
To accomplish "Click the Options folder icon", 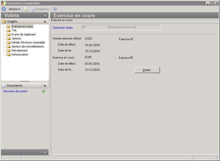I will pos(9,38).
